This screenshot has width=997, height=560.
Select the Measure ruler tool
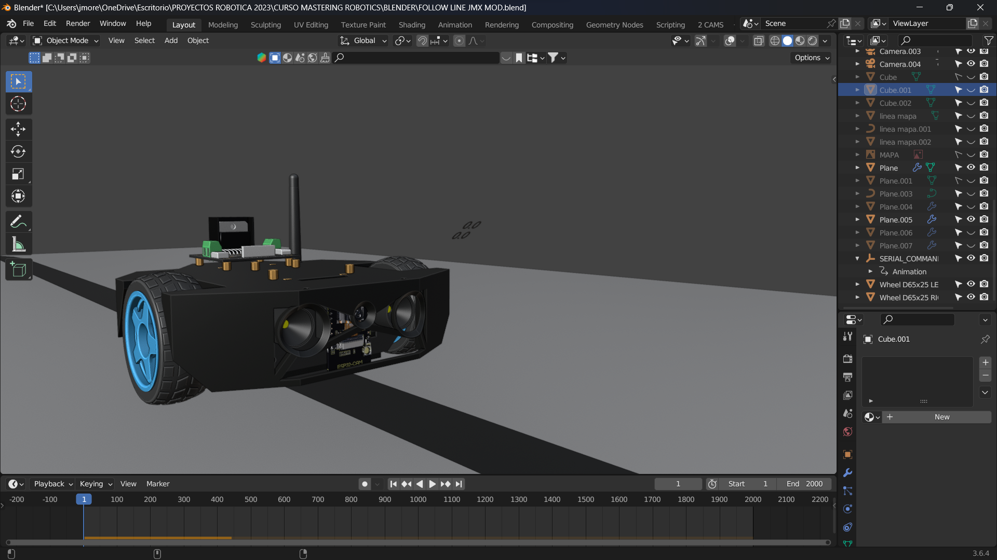coord(18,245)
